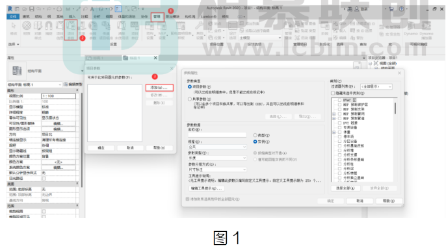
Task: Select the 类型 (Type) radio button
Action: [x=255, y=135]
